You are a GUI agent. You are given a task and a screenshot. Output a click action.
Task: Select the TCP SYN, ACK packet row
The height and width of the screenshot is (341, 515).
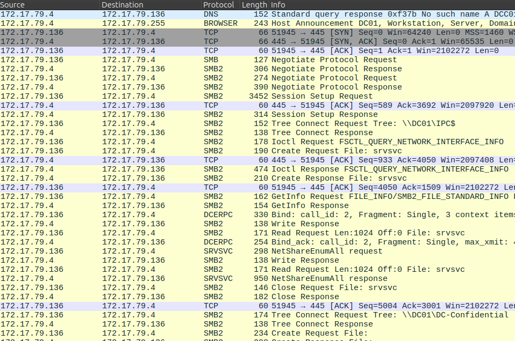[376, 42]
